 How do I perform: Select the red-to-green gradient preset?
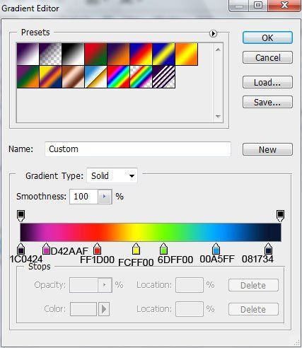[95, 54]
